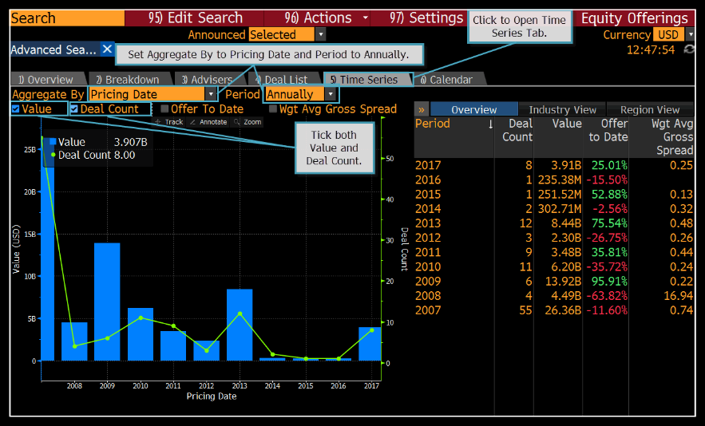Image resolution: width=705 pixels, height=426 pixels.
Task: Click the refresh icon beside the time
Action: pos(689,49)
